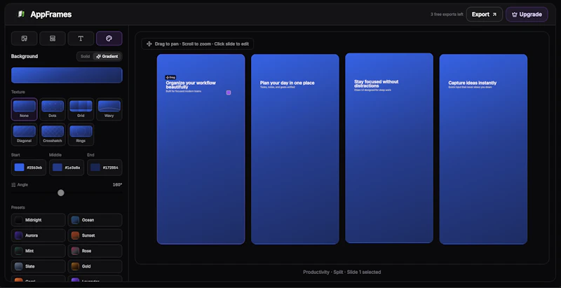
Task: Apply the Slate preset
Action: (39, 266)
